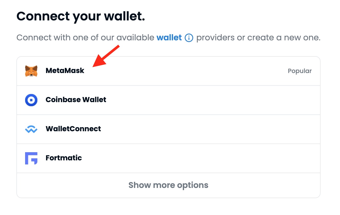Choose the Coinbase Wallet text label
Viewport: 340px width, 215px height.
[x=76, y=100]
